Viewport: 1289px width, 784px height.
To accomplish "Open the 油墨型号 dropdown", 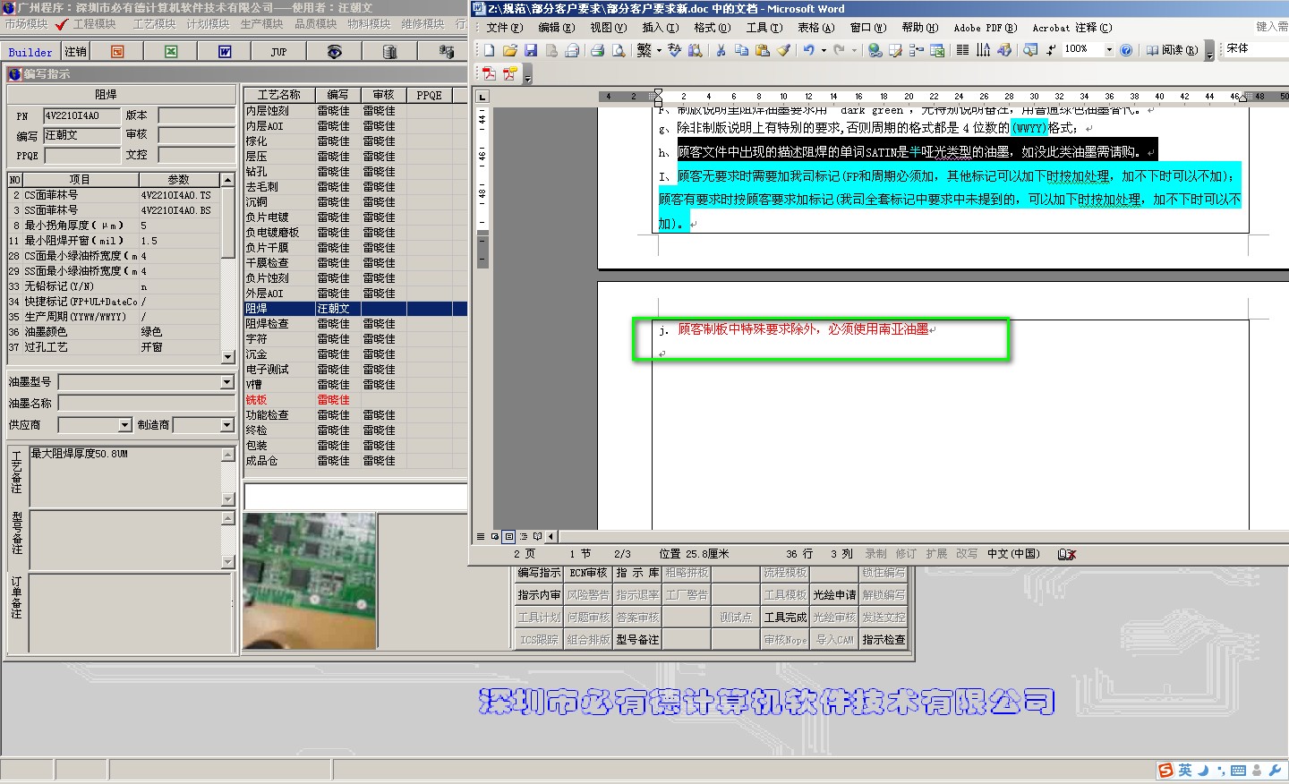I will click(x=226, y=382).
